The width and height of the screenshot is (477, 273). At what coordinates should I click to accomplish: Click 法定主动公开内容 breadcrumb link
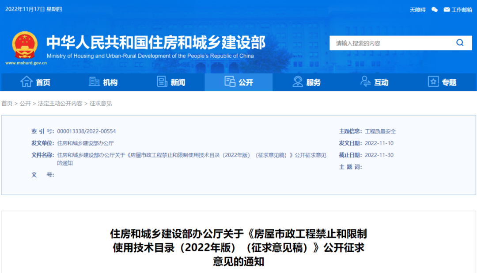(x=60, y=104)
